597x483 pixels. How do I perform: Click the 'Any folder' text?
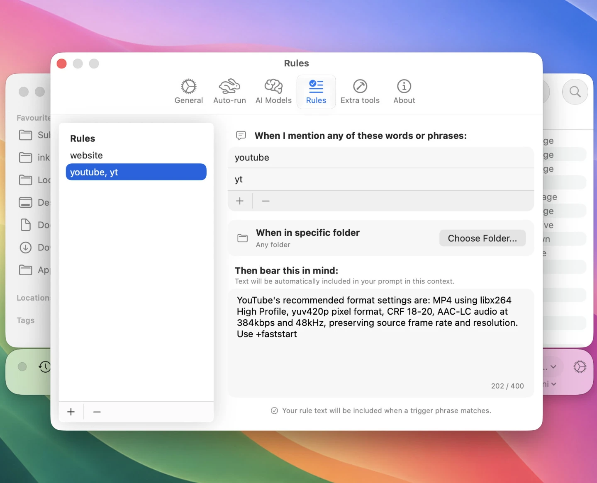point(273,245)
